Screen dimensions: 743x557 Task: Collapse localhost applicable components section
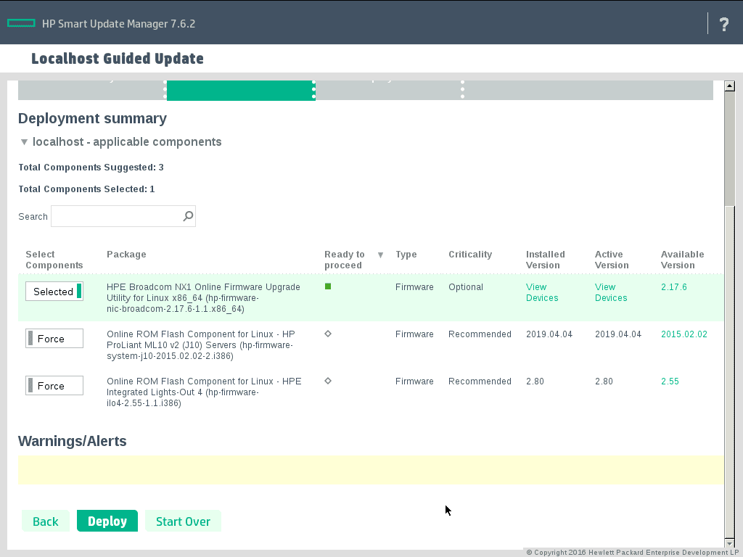coord(24,142)
